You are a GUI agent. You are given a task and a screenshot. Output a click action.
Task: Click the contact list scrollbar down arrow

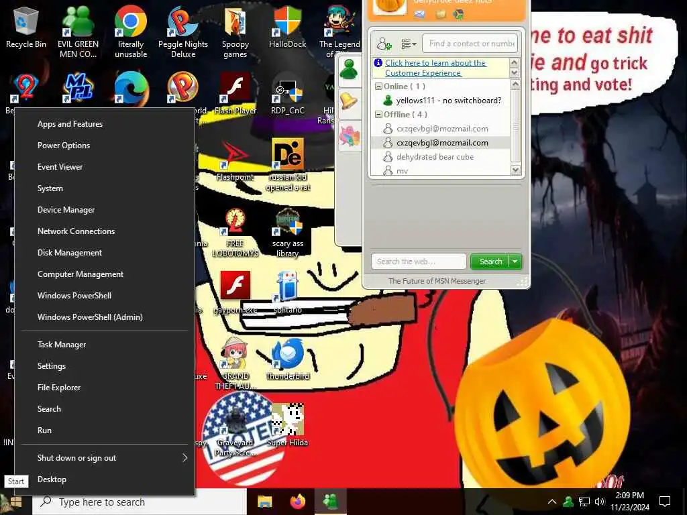(x=516, y=170)
